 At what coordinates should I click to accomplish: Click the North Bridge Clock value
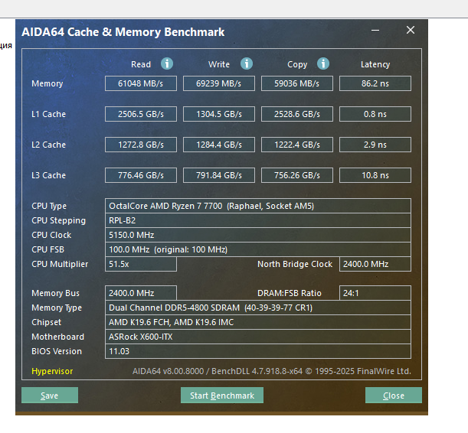(x=375, y=264)
